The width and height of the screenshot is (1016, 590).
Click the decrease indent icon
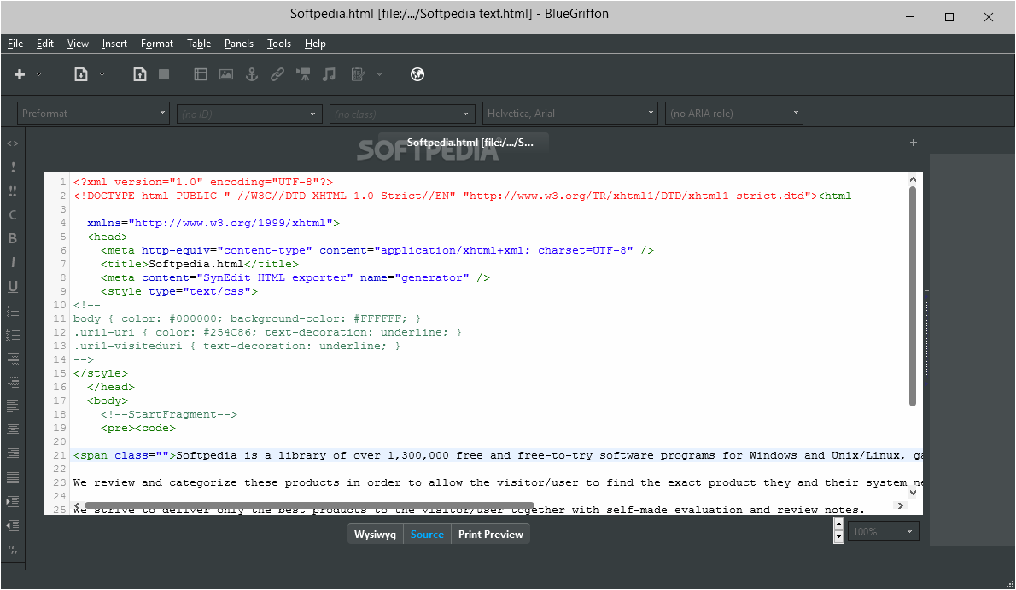(12, 526)
